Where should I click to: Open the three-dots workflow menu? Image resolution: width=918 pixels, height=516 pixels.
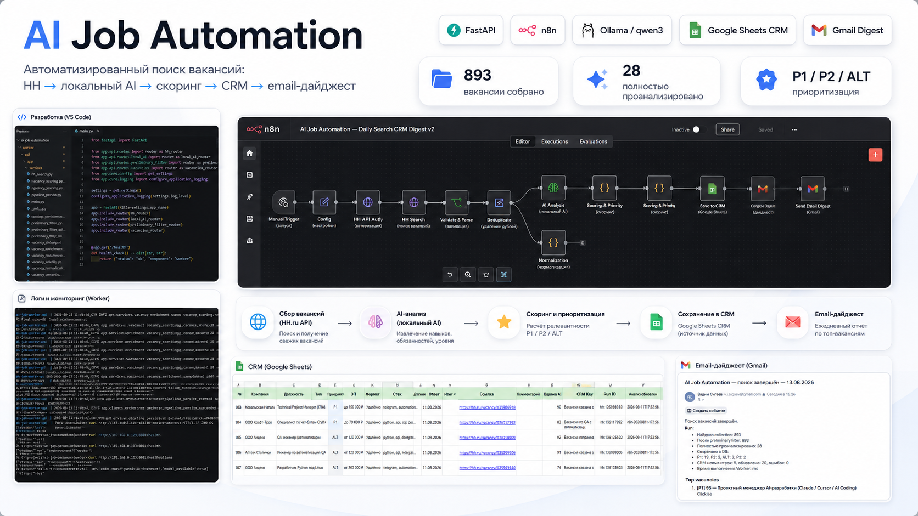click(794, 130)
